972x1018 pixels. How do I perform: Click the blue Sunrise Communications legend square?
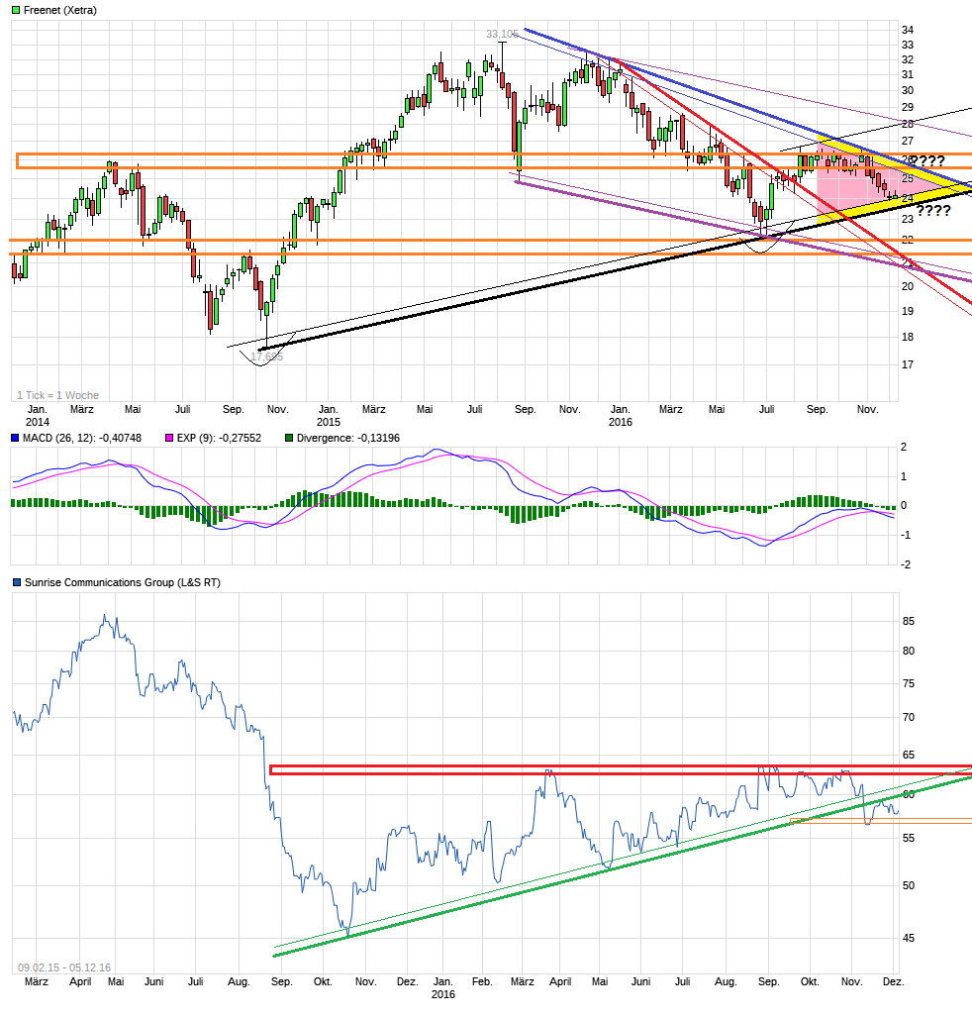17,582
